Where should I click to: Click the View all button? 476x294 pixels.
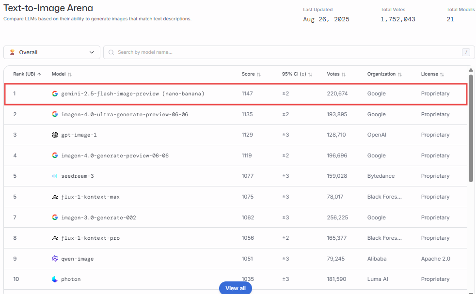click(236, 288)
